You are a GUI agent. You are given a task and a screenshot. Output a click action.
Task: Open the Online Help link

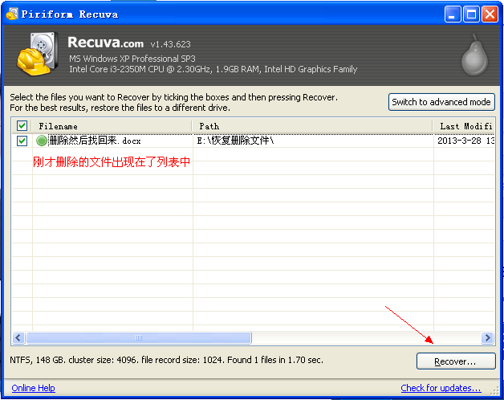point(34,388)
